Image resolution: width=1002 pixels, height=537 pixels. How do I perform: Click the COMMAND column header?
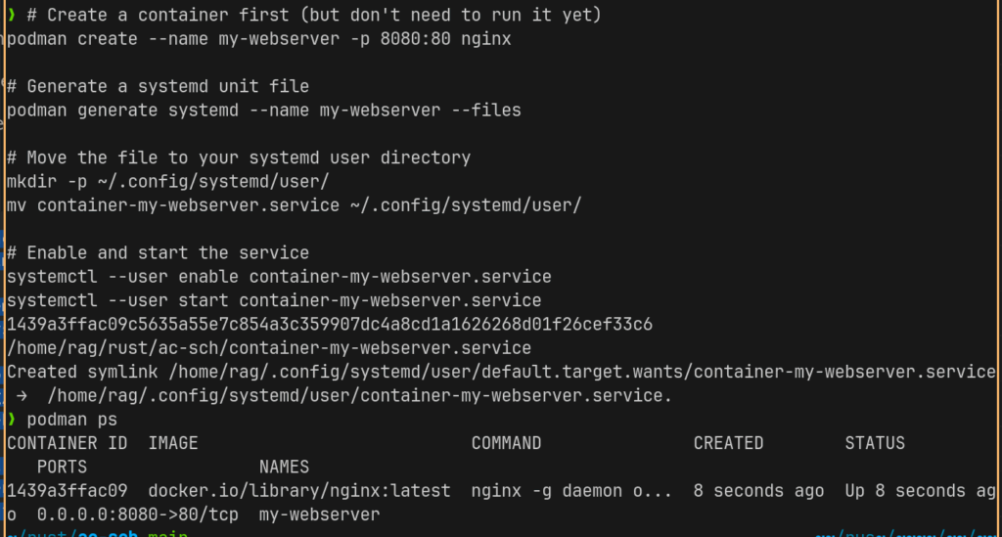(x=506, y=443)
